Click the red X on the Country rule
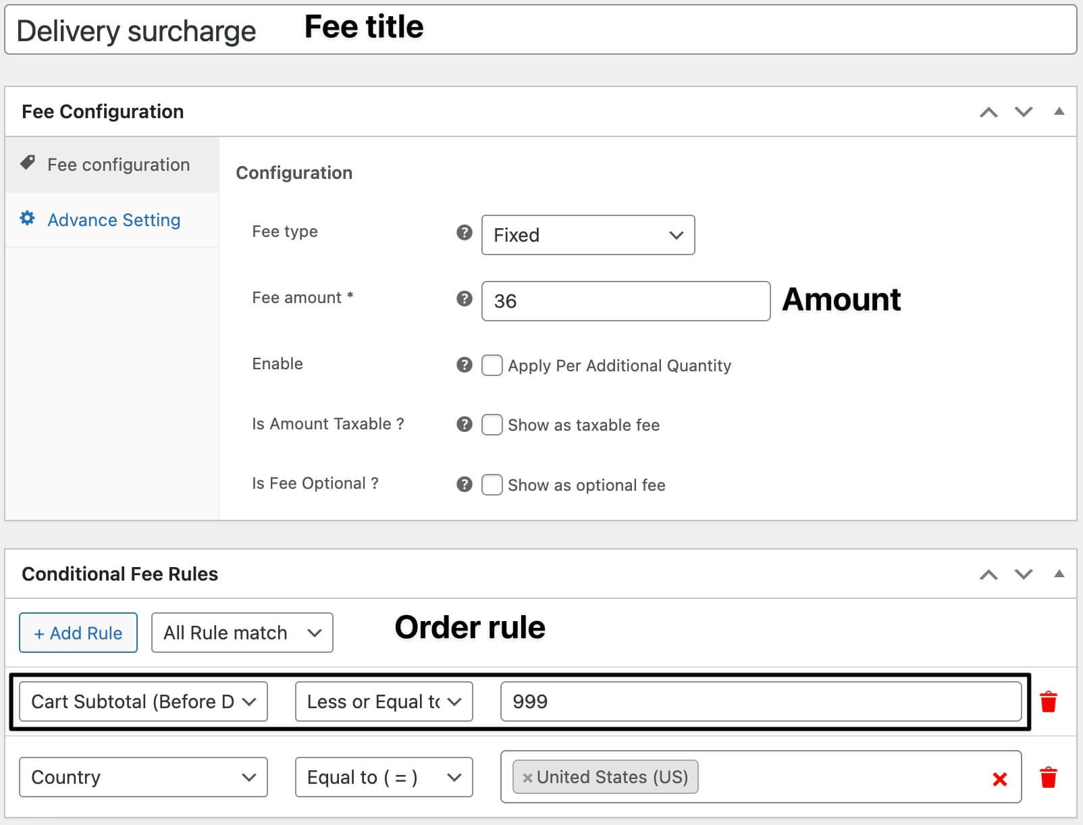1083x825 pixels. pyautogui.click(x=1001, y=778)
